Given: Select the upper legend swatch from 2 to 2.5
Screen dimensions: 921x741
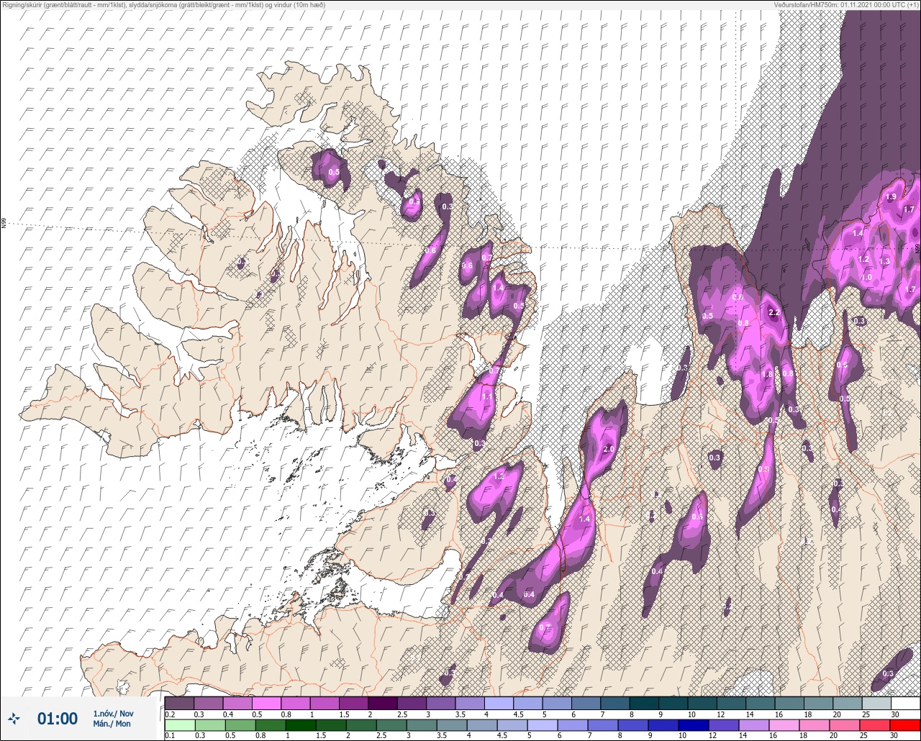Looking at the screenshot, I should (x=382, y=703).
